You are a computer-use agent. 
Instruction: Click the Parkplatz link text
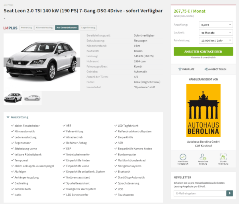click(188, 69)
